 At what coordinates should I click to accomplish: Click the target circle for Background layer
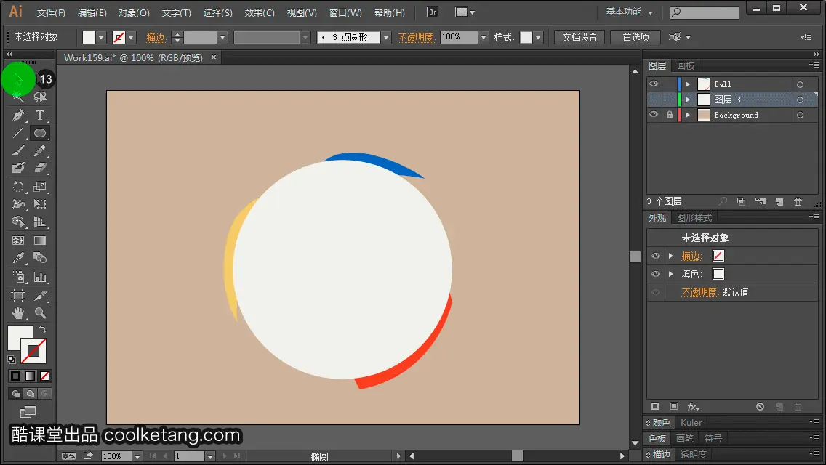[800, 115]
